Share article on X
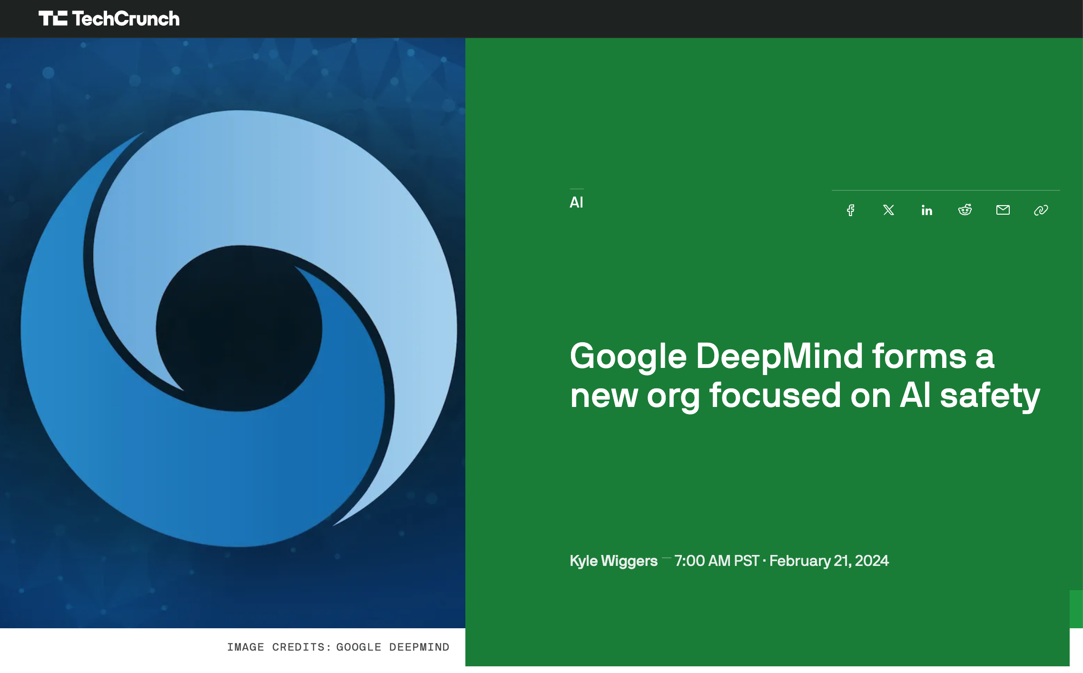Image resolution: width=1083 pixels, height=673 pixels. [889, 210]
